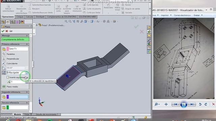Click the Vaciado shell tool
Image resolution: width=216 pixels, height=121 pixels.
coord(127,13)
